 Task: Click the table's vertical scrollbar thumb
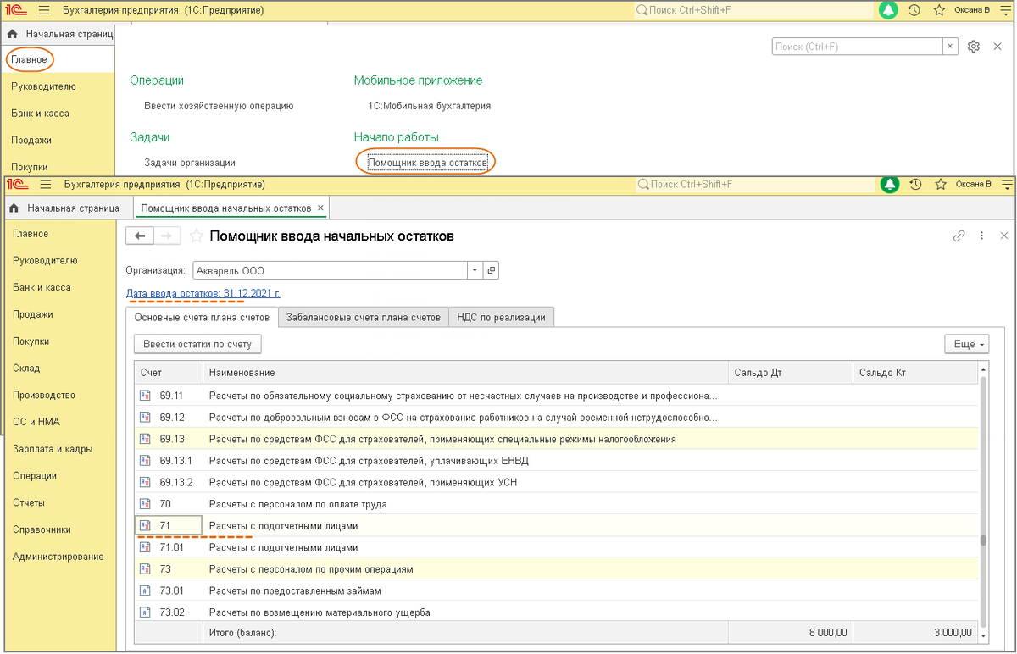tap(983, 541)
